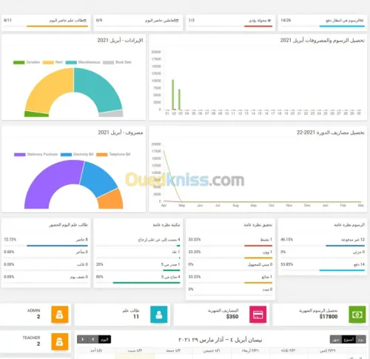Toggle the Electricity Bill legend item
370x359 pixels.
(77, 154)
